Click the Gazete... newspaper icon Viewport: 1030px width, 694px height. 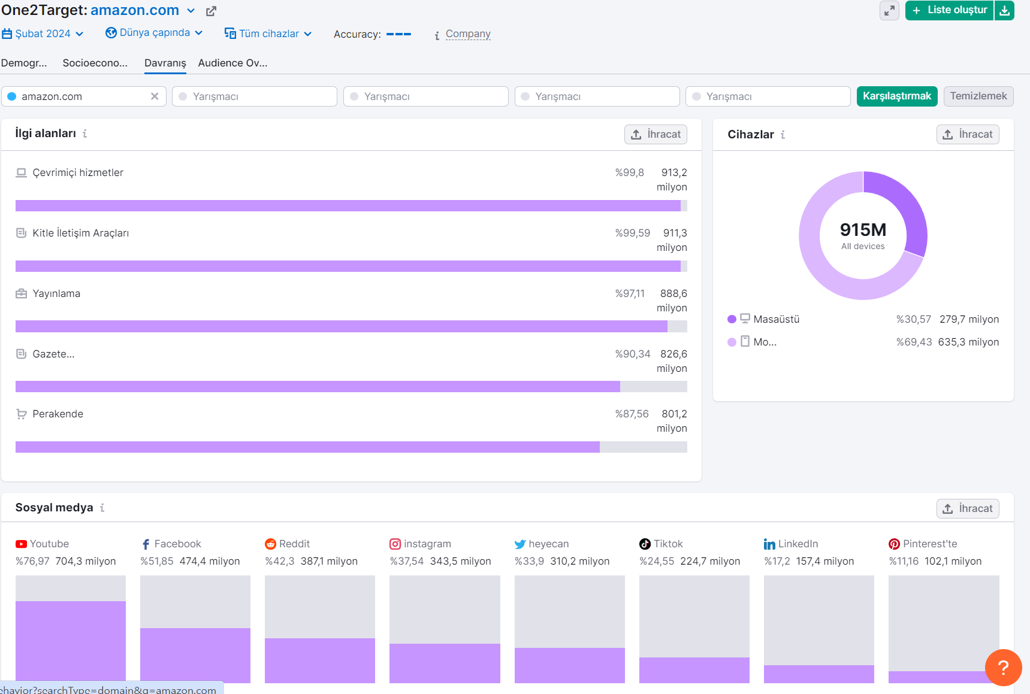22,354
